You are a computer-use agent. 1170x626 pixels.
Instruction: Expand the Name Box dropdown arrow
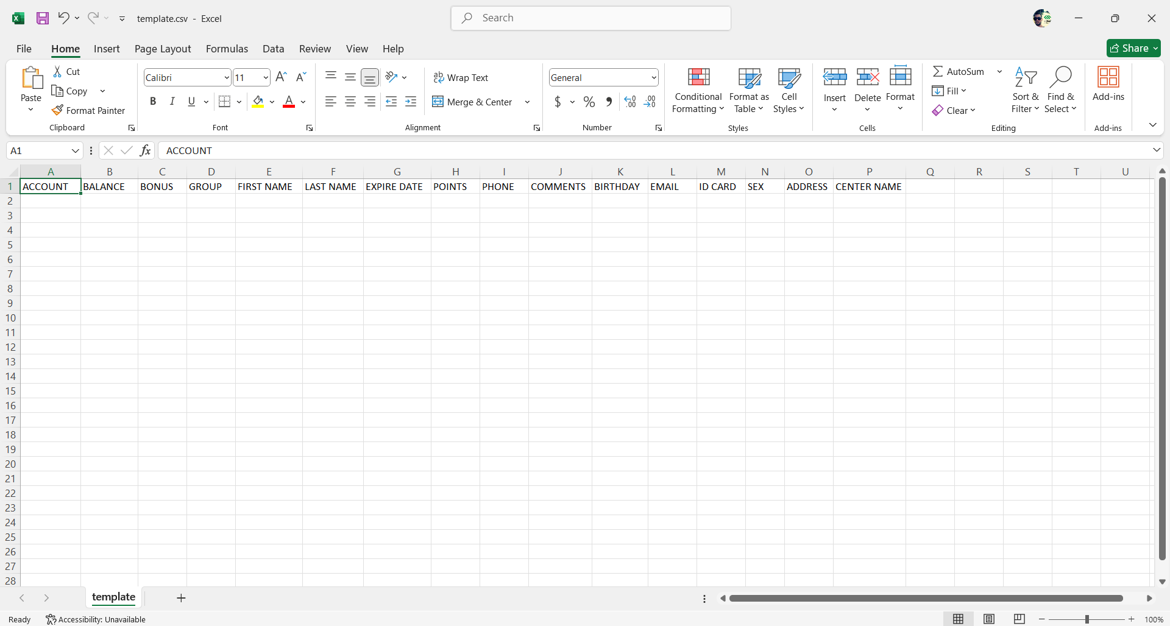tap(76, 150)
